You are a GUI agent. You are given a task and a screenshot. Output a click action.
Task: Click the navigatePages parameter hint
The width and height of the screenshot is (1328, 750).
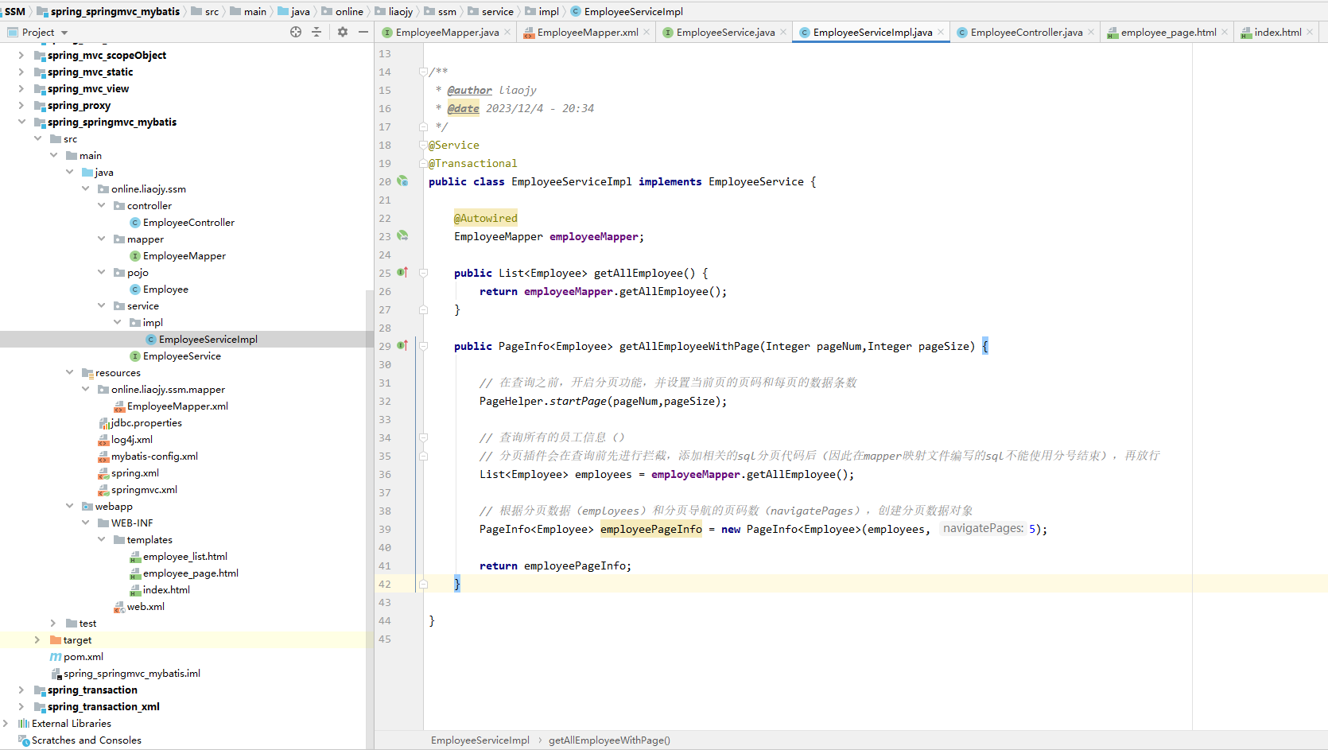click(x=983, y=528)
